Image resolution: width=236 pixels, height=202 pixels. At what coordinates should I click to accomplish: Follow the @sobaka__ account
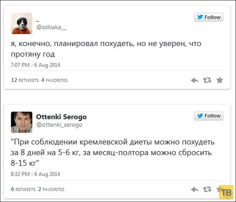click(x=208, y=17)
